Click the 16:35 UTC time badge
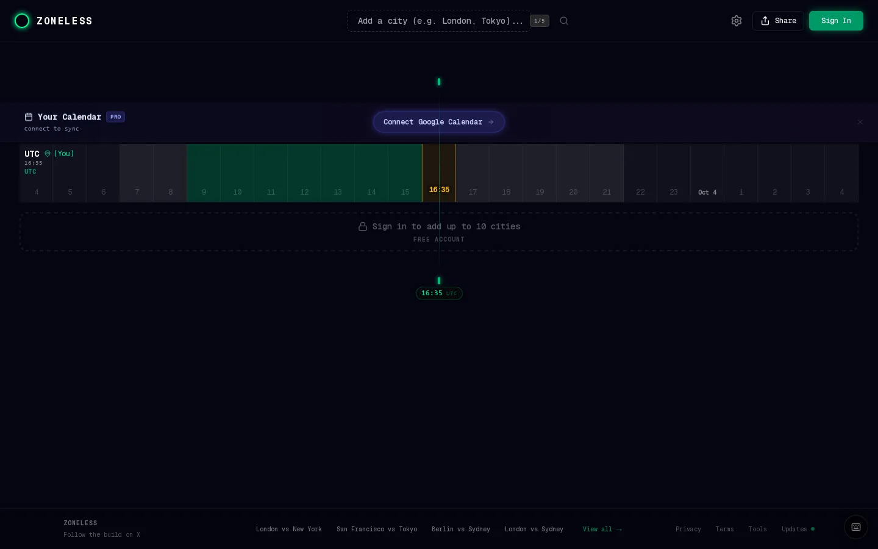878x549 pixels. coord(439,293)
